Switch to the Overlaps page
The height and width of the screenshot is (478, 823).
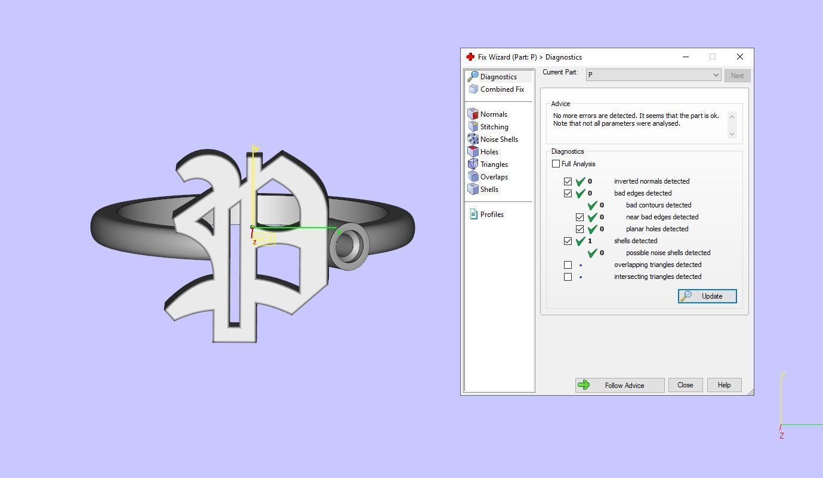click(x=488, y=176)
